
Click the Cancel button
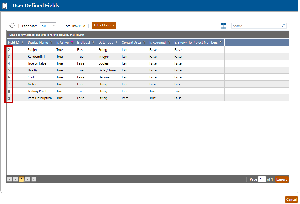point(291,199)
